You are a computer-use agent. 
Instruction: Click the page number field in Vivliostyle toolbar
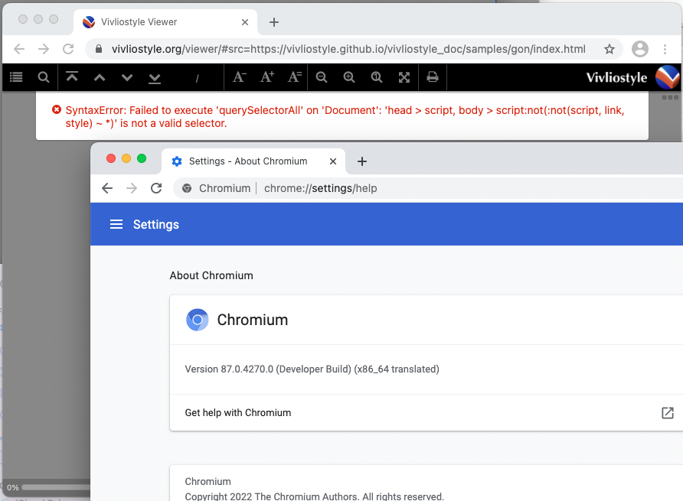coord(185,77)
